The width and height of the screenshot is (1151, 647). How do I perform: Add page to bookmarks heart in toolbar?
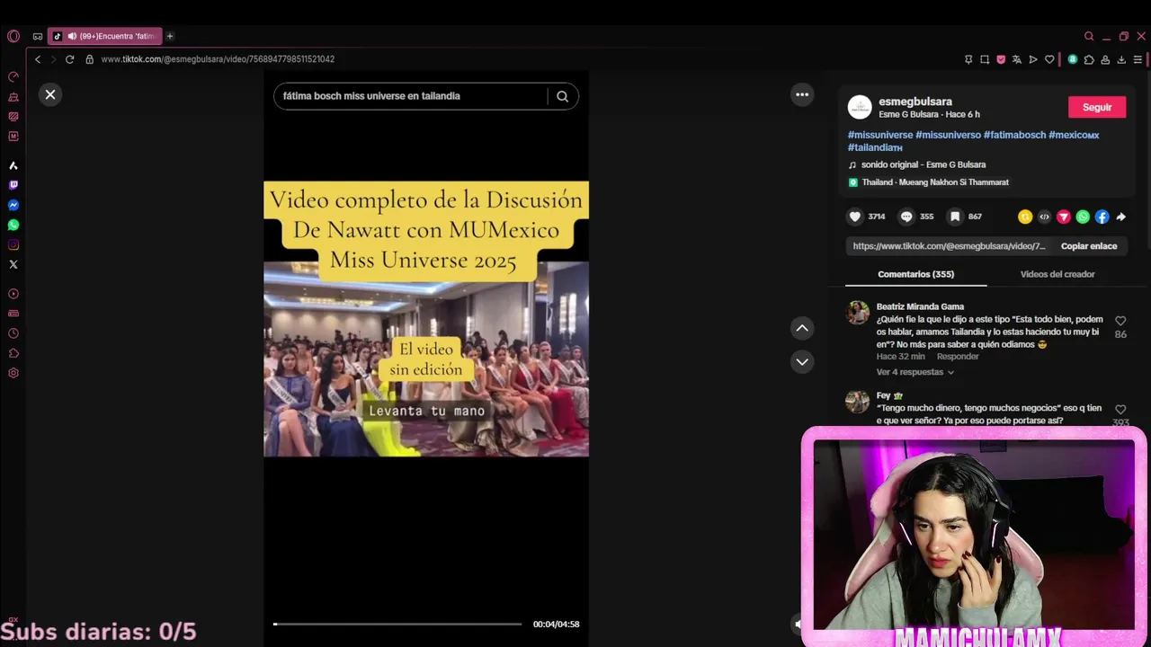pos(1048,59)
